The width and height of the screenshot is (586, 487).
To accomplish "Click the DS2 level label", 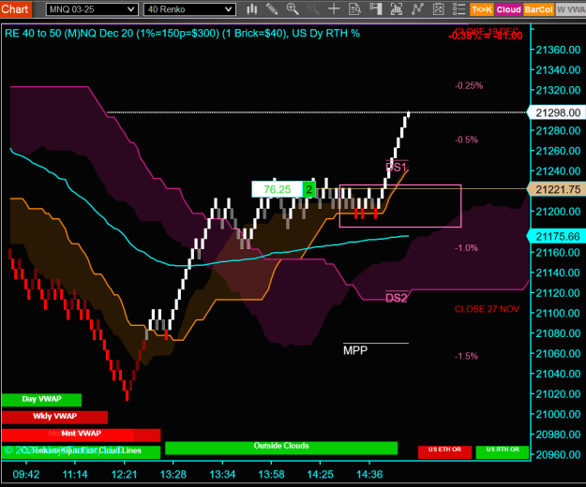I will 396,298.
